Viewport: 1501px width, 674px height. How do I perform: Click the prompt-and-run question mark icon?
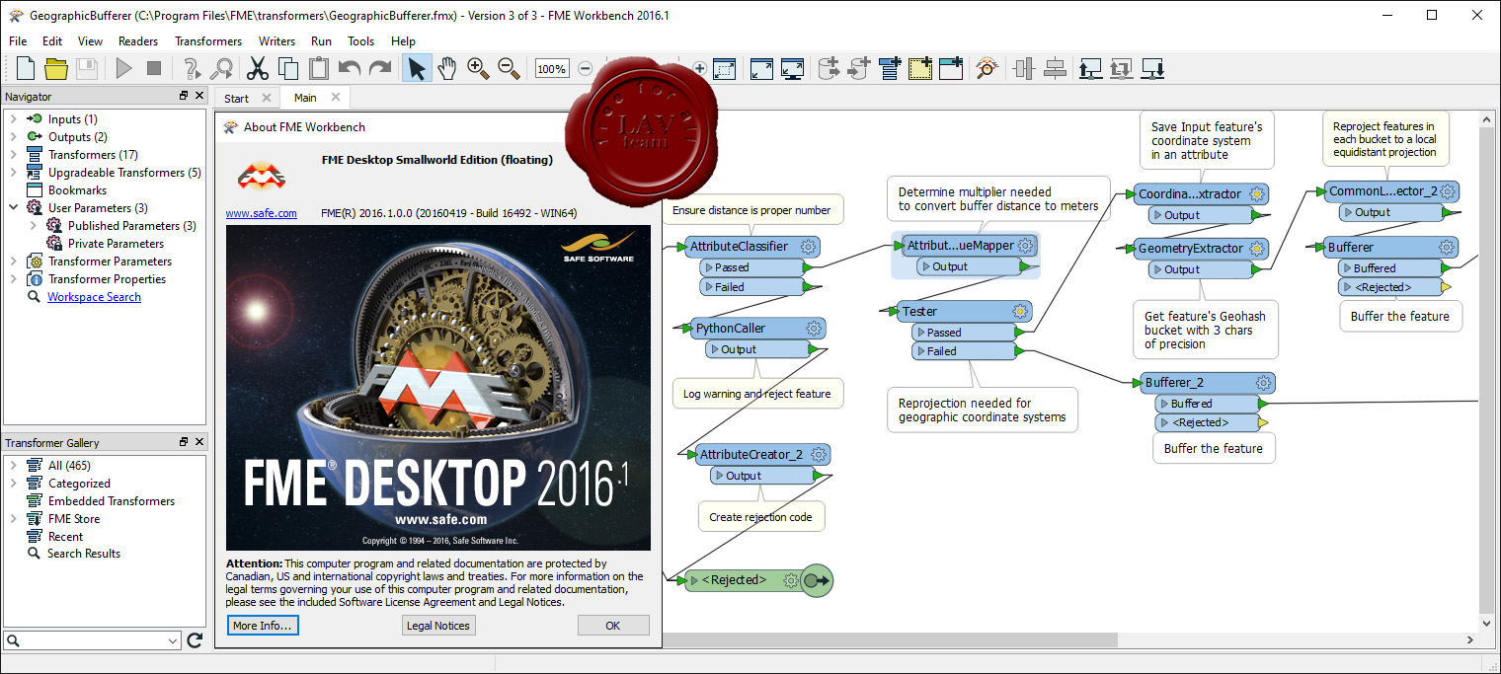pos(193,68)
